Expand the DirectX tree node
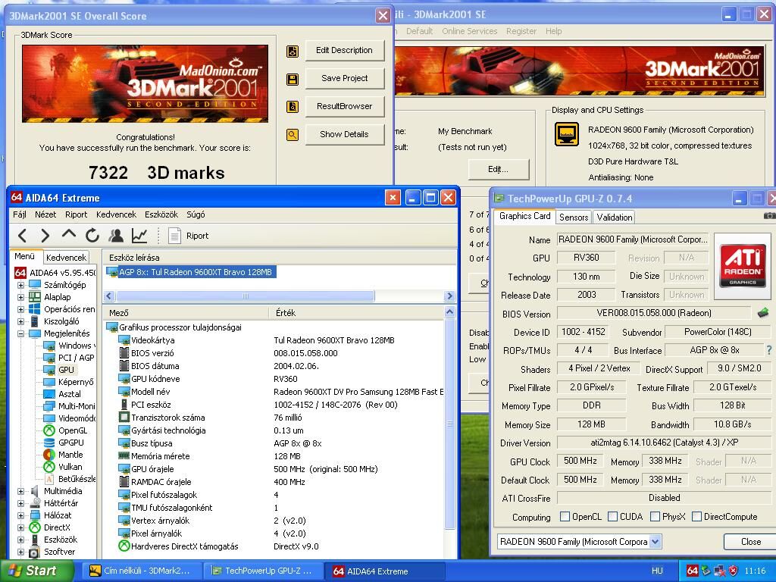This screenshot has height=582, width=776. point(20,527)
